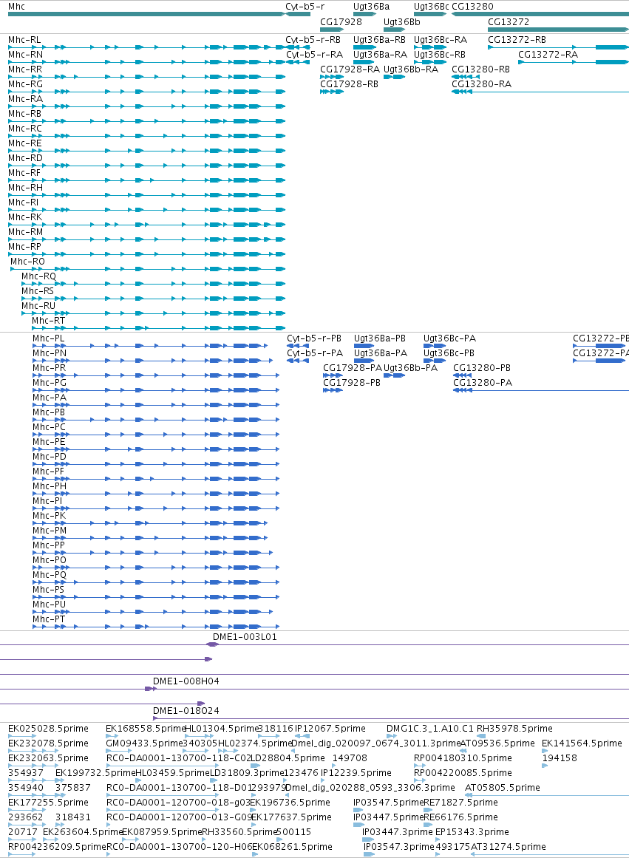This screenshot has width=629, height=858.
Task: Click transcript label Mhc-RG
Action: point(25,84)
